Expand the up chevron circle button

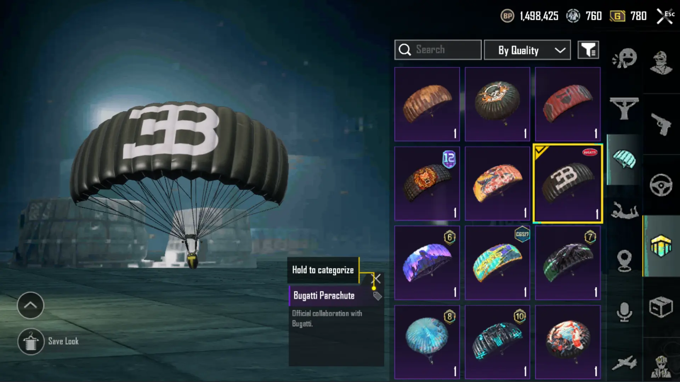[x=30, y=305]
